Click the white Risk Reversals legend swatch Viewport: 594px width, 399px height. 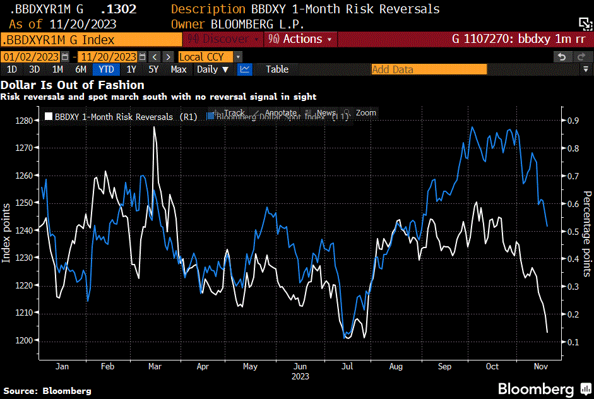pyautogui.click(x=49, y=116)
